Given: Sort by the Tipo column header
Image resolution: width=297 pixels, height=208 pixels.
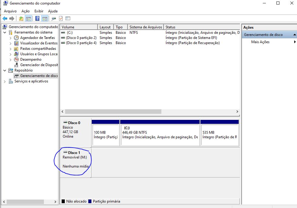Looking at the screenshot, I should click(121, 27).
